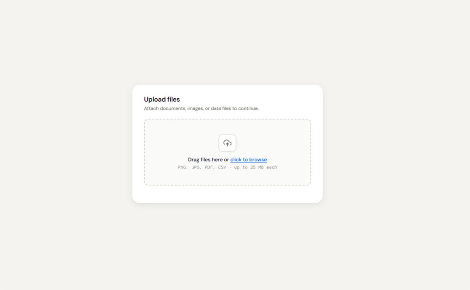The width and height of the screenshot is (470, 290).
Task: Click the dashed top border of drop zone
Action: click(x=227, y=119)
